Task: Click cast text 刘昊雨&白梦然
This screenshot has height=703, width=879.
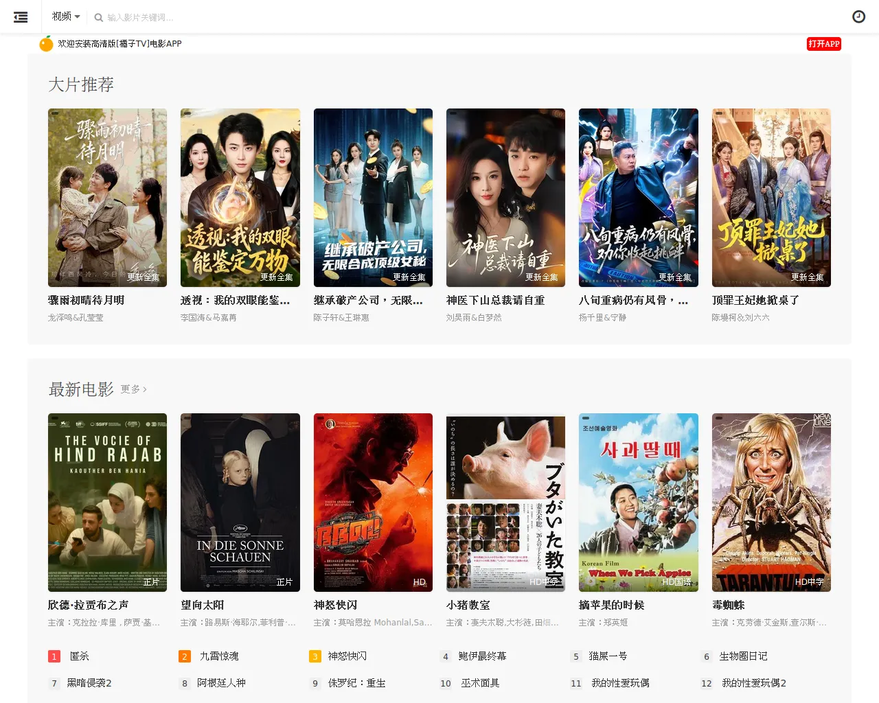Action: pyautogui.click(x=474, y=318)
